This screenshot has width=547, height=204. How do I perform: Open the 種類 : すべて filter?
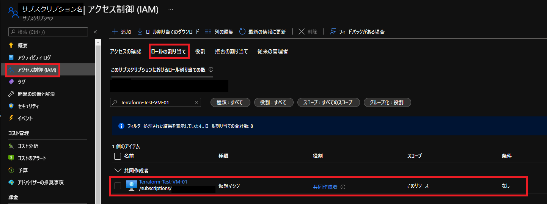(x=231, y=102)
